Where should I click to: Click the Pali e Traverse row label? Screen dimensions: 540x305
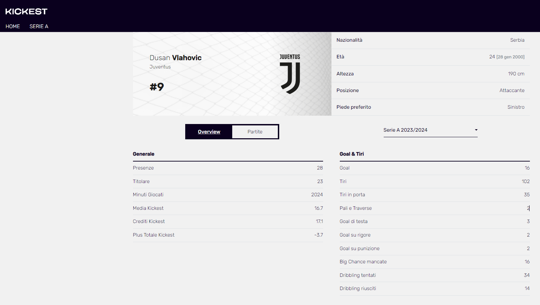coord(355,208)
